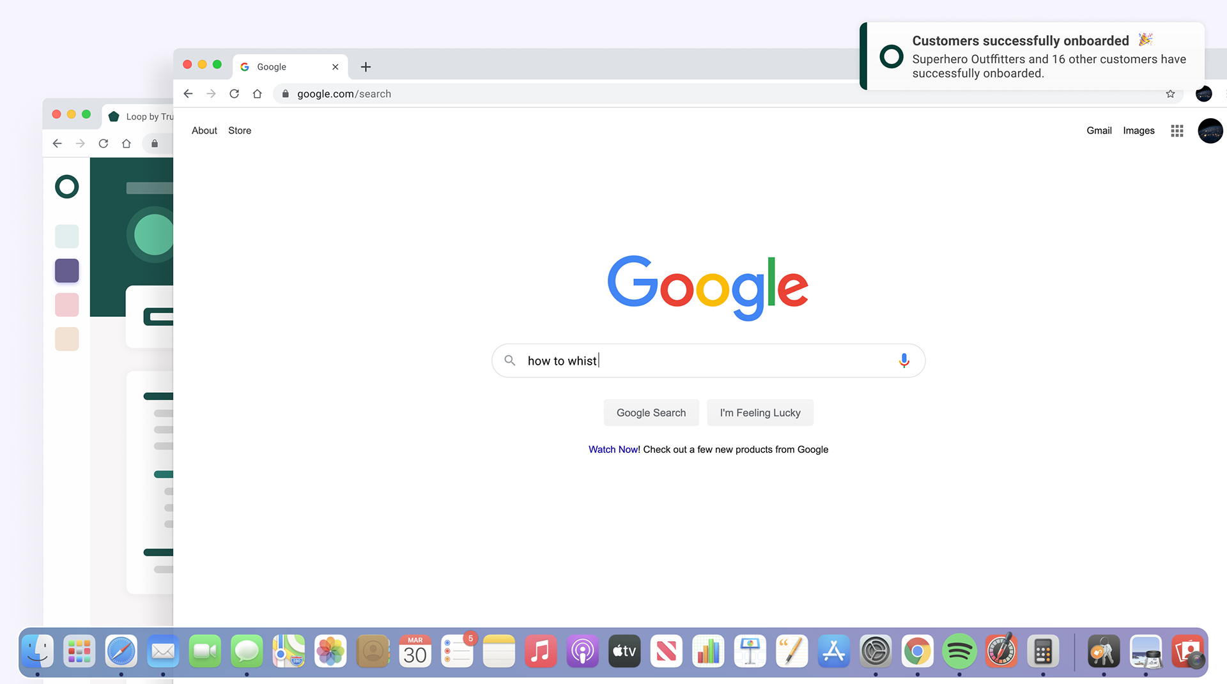This screenshot has height=684, width=1227.
Task: Open the Watch Now link
Action: tap(613, 450)
